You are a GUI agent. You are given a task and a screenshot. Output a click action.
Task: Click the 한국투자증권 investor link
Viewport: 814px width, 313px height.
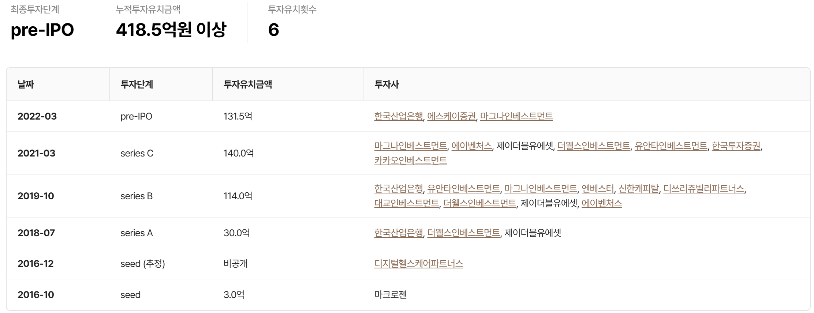click(736, 146)
